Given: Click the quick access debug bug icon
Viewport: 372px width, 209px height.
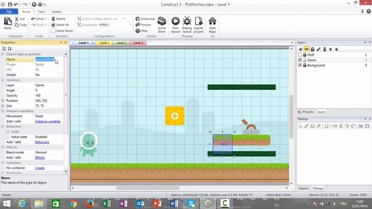Looking at the screenshot, I should [40, 4].
